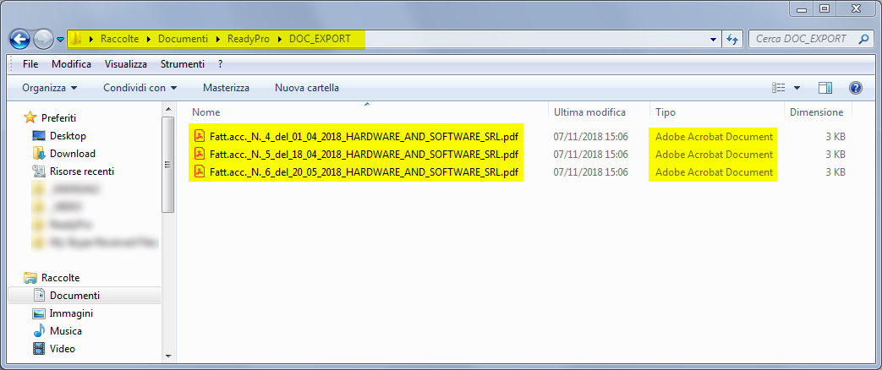This screenshot has height=370, width=882.
Task: Open Risorse recenti in navigation pane
Action: [82, 171]
